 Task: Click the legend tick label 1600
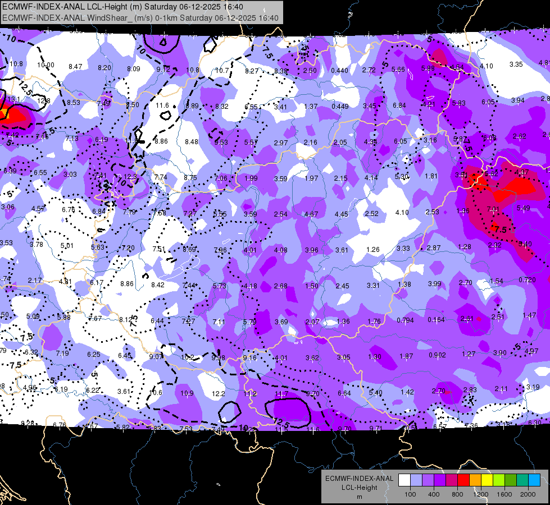(x=504, y=494)
